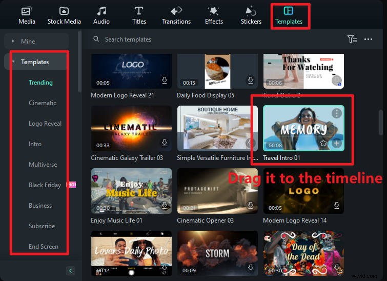Image resolution: width=387 pixels, height=281 pixels.
Task: Open the Effects tab
Action: 214,16
